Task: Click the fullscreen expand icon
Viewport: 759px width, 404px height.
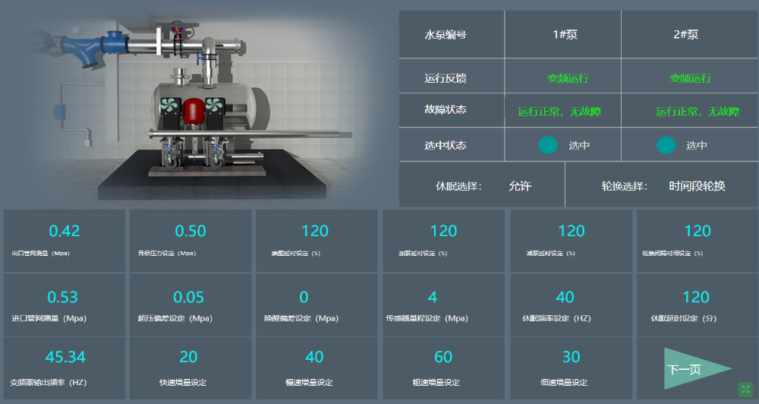Action: [x=745, y=390]
